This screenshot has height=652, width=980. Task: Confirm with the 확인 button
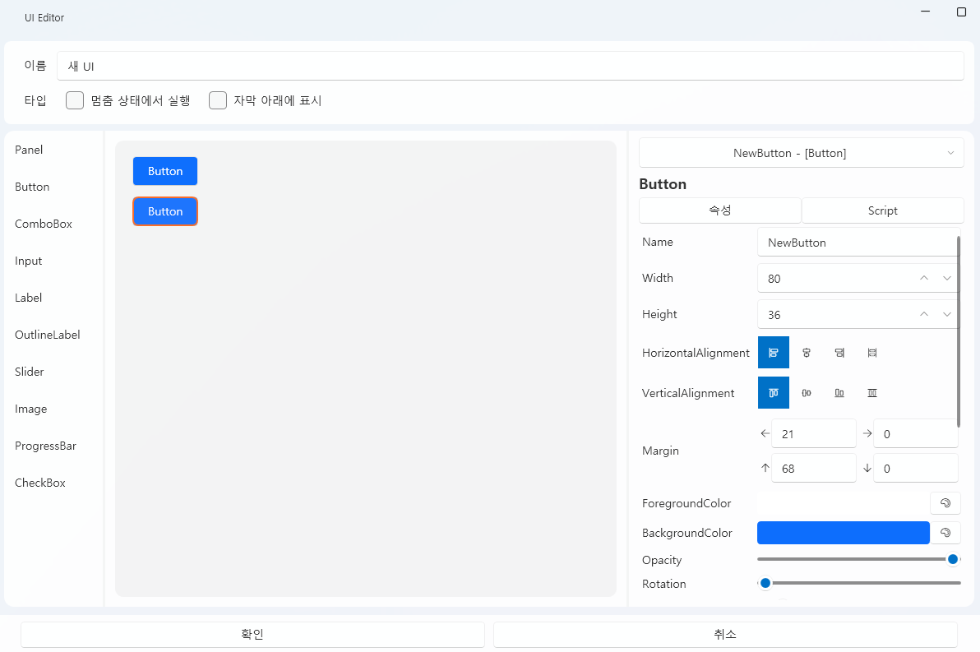coord(252,634)
